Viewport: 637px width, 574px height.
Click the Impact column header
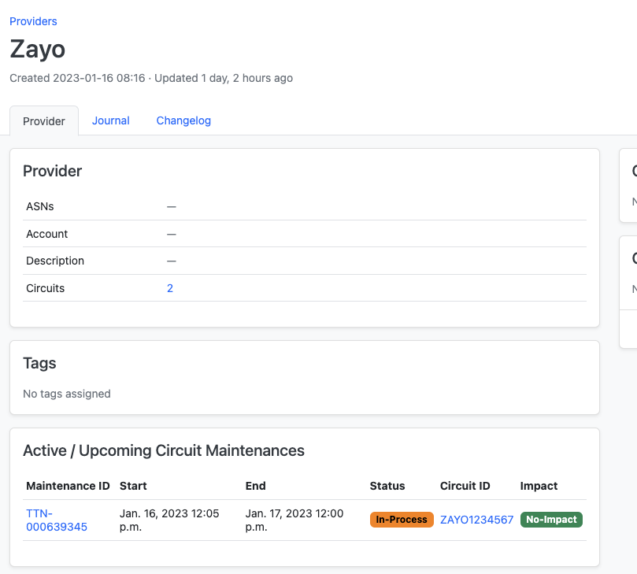pyautogui.click(x=539, y=486)
